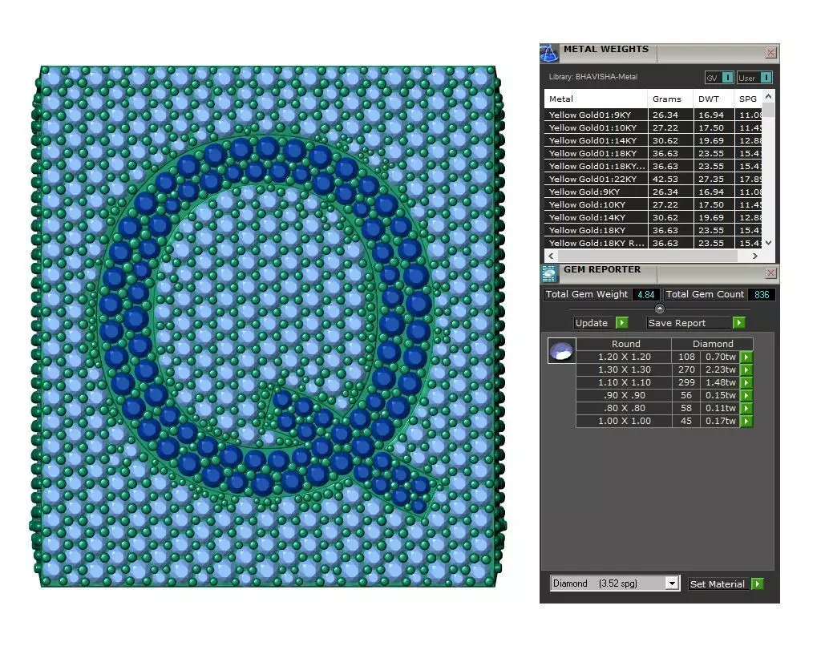Click the metal list scroll down arrow
The width and height of the screenshot is (829, 646).
click(x=769, y=243)
